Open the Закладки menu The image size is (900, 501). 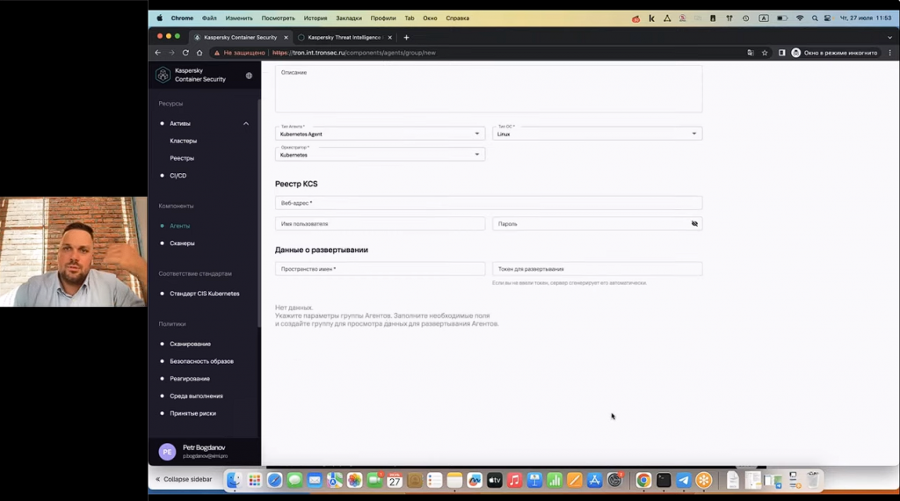(348, 18)
